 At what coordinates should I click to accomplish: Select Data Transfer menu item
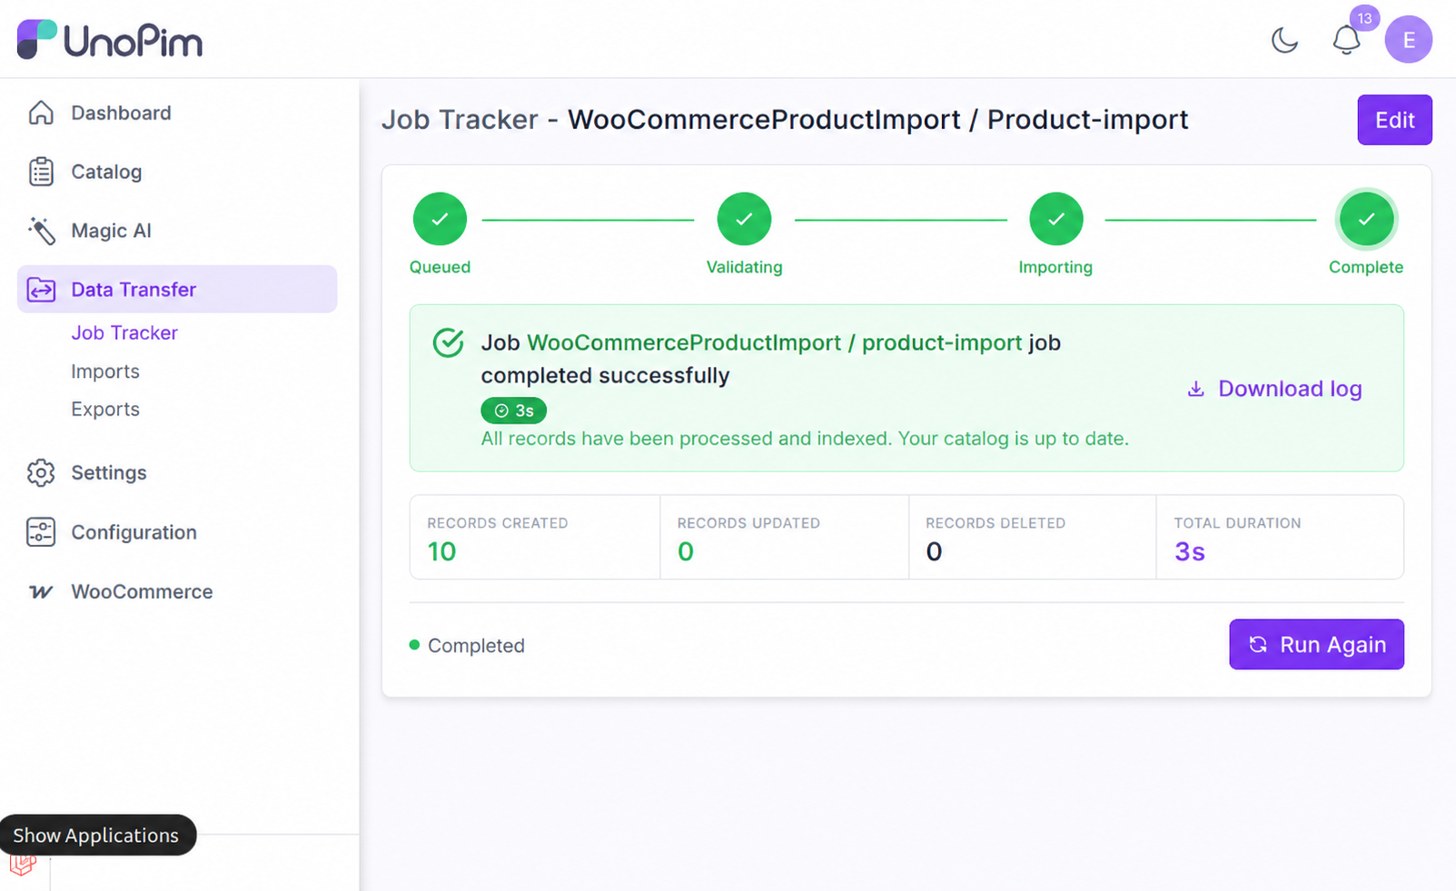177,289
